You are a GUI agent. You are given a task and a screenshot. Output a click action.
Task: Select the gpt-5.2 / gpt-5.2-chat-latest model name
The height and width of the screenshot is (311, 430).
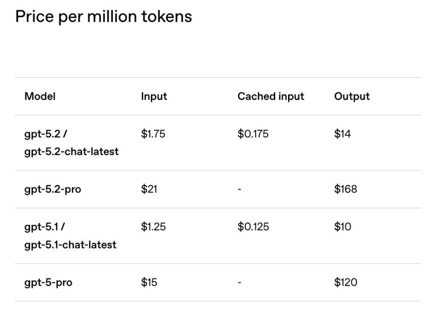point(71,143)
